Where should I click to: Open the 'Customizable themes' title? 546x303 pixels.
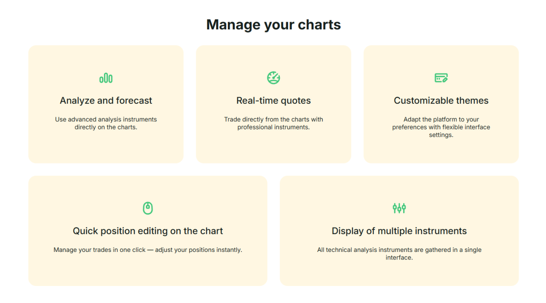tap(441, 101)
